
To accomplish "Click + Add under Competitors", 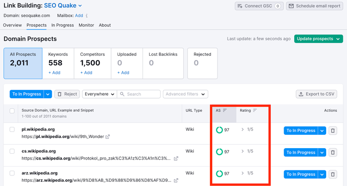I will pyautogui.click(x=87, y=72).
